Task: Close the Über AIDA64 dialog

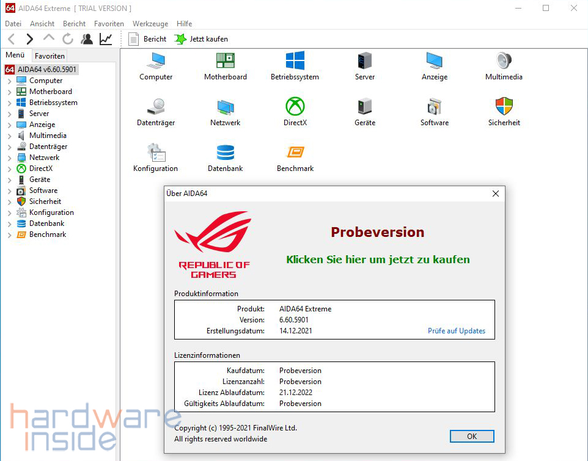Action: point(495,194)
